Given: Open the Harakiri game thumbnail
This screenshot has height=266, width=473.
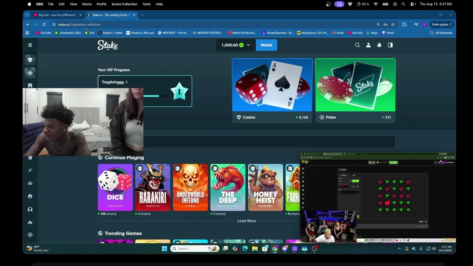Looking at the screenshot, I should [153, 188].
